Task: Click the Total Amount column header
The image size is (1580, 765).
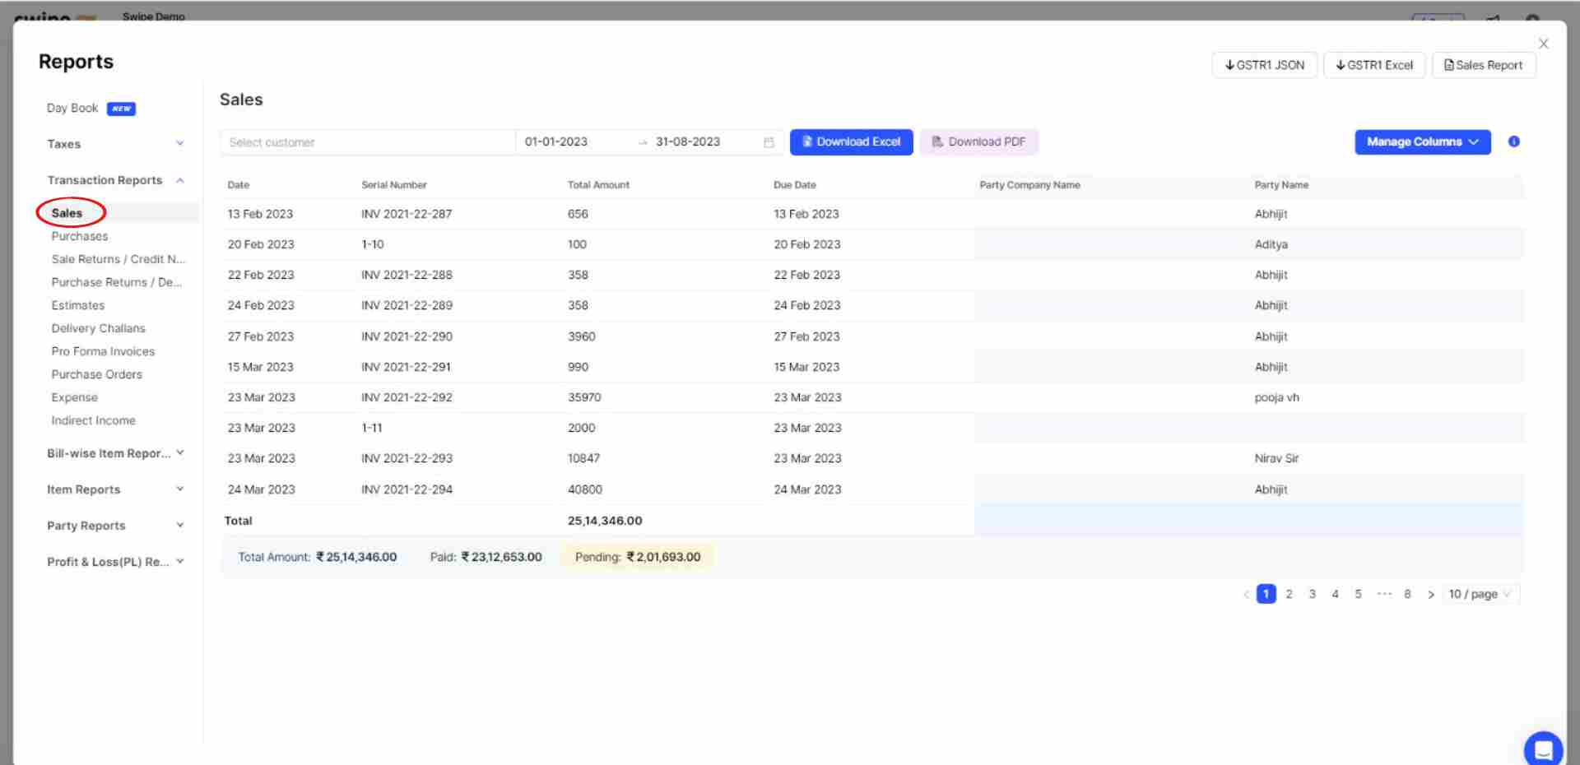Action: 598,185
